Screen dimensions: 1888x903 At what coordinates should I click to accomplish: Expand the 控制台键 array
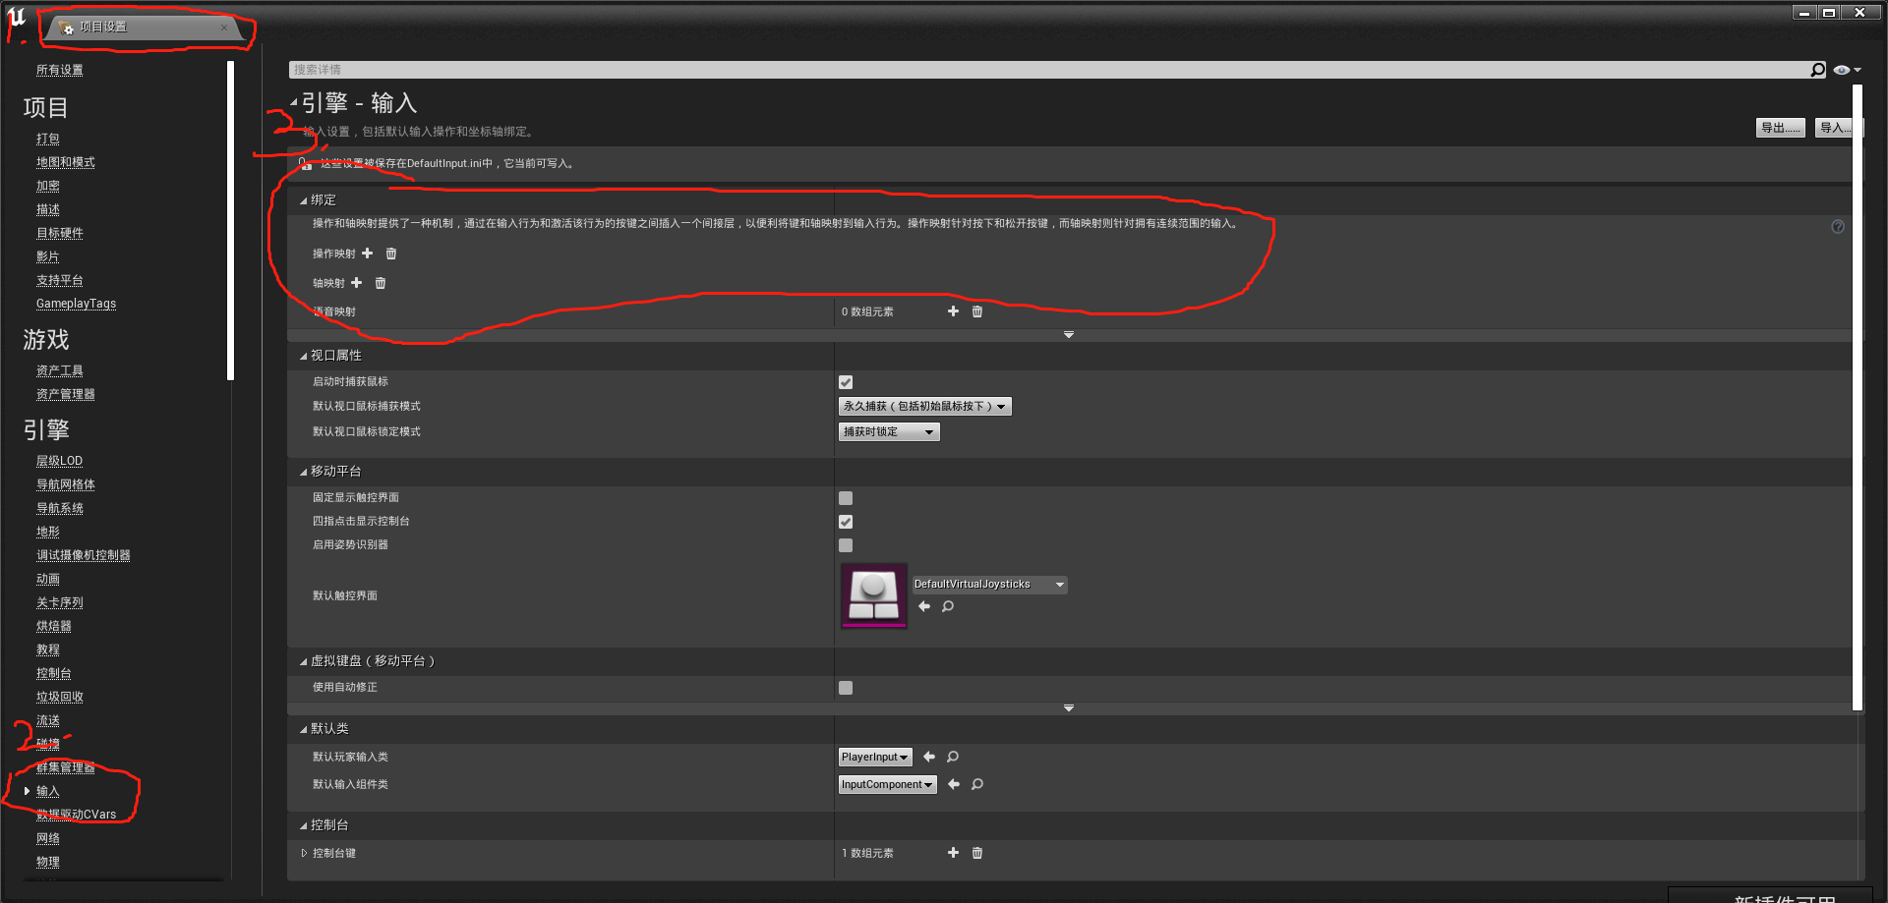click(x=304, y=853)
